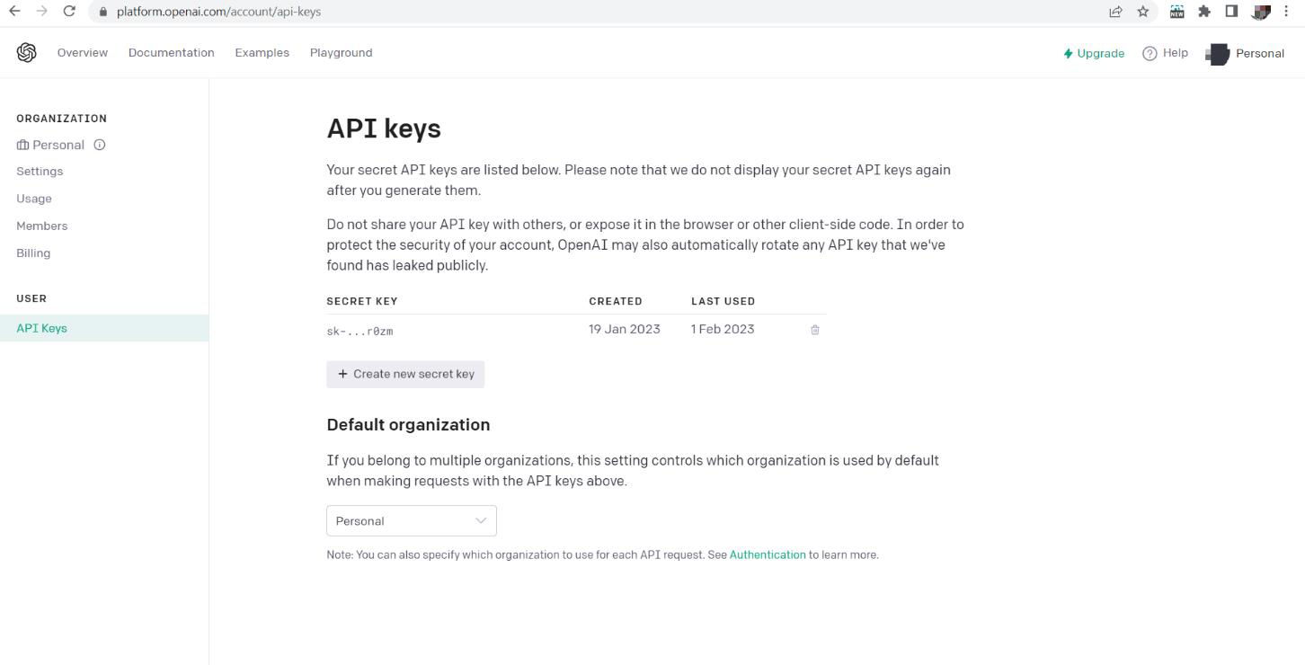Bookmark this page with the star icon
This screenshot has width=1305, height=665.
(1143, 12)
